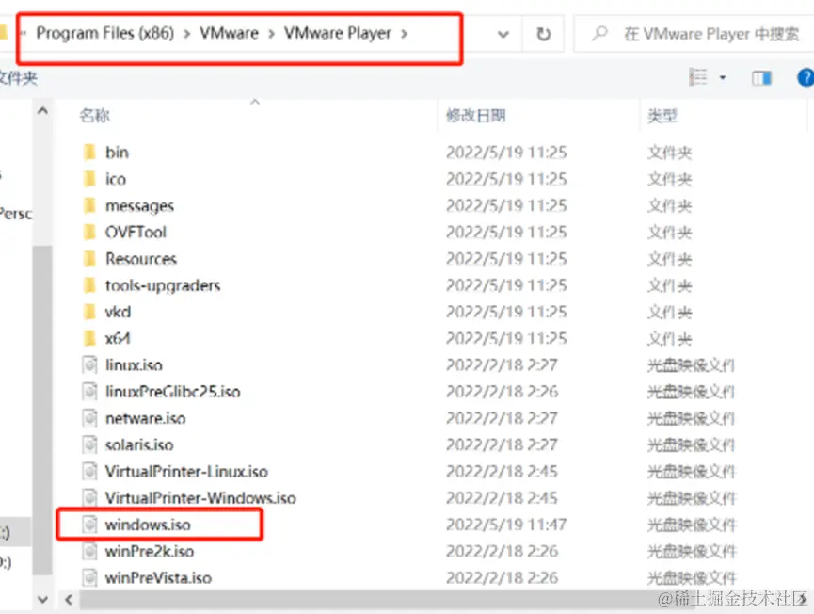
Task: Select the file name VirtualPrinter-Windows.iso
Action: [x=200, y=498]
